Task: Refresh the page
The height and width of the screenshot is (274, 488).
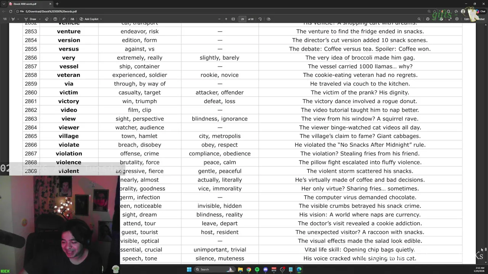Action: (11, 11)
